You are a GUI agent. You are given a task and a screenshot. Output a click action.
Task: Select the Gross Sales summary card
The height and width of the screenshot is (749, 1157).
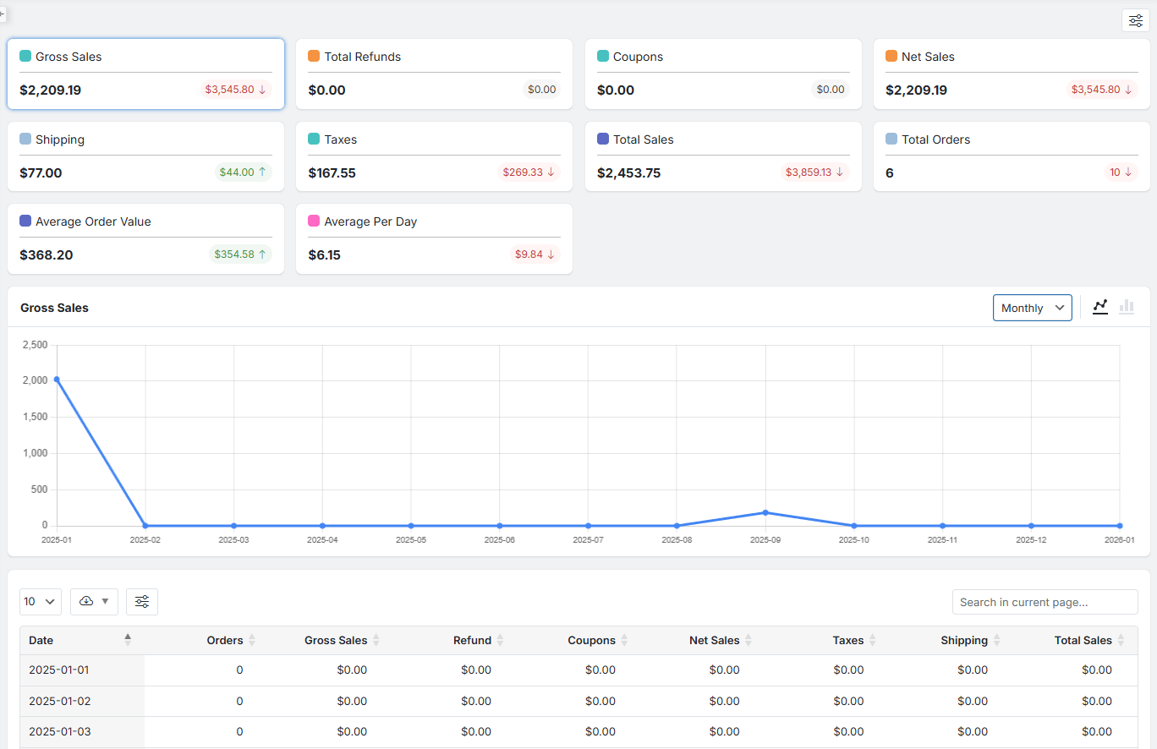(145, 74)
